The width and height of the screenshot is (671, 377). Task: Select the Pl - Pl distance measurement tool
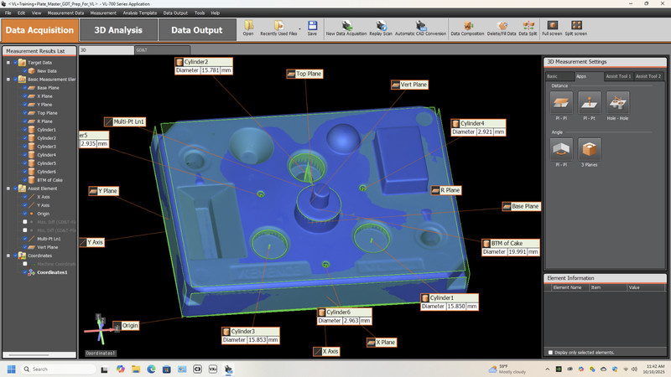[x=561, y=102]
